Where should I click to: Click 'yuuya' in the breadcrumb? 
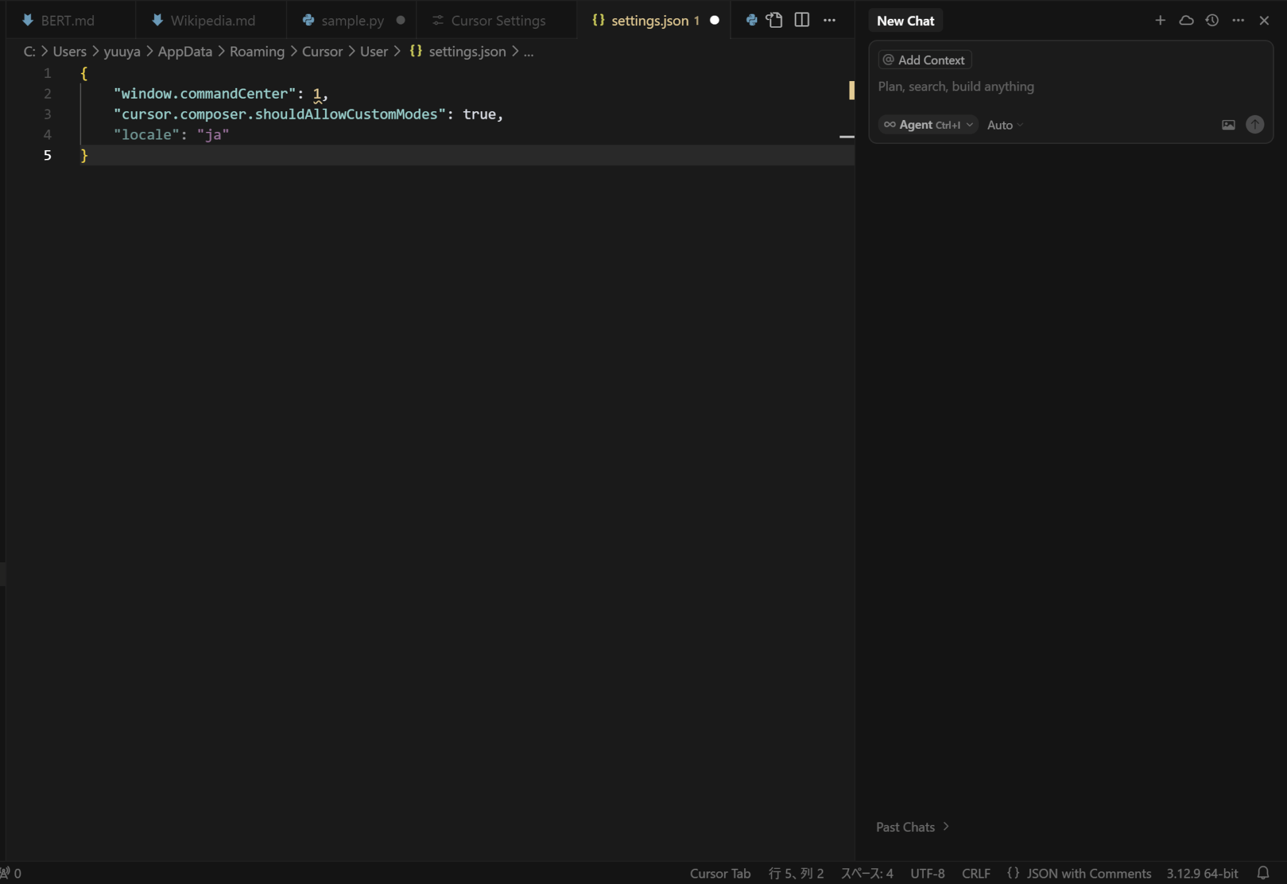point(122,52)
